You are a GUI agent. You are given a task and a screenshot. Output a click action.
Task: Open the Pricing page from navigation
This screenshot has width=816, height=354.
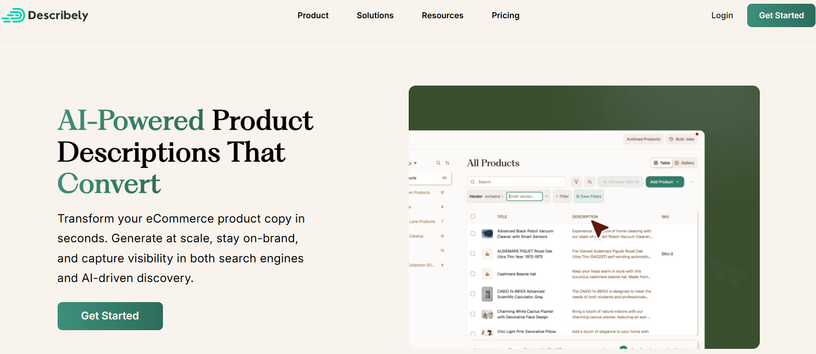pos(505,15)
